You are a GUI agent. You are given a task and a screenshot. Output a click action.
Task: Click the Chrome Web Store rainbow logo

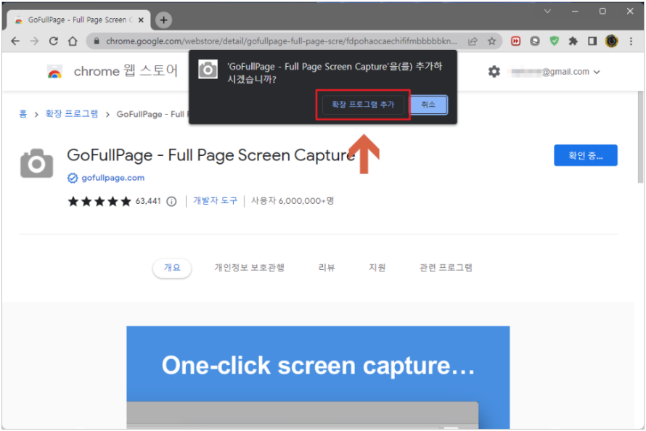54,72
